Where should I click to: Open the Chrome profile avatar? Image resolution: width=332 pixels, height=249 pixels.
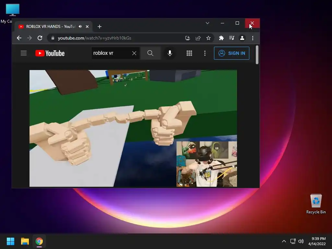242,38
